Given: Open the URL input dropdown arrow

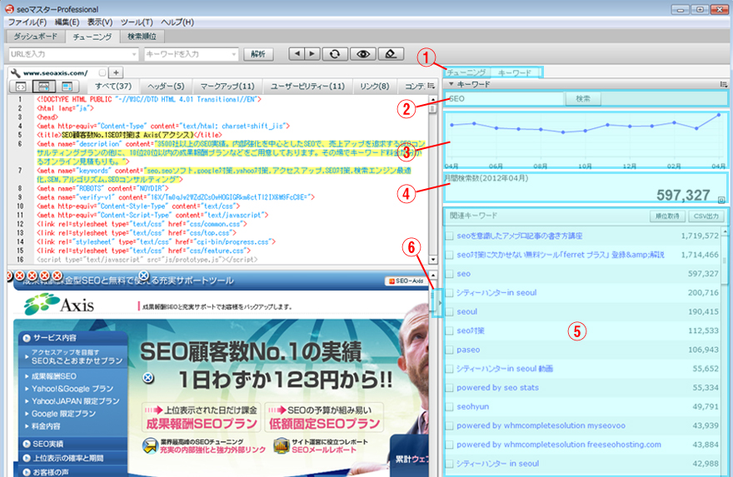Looking at the screenshot, I should [x=134, y=55].
